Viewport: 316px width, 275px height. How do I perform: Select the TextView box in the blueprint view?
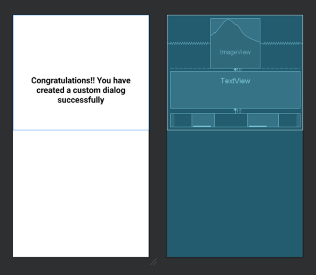pos(235,90)
